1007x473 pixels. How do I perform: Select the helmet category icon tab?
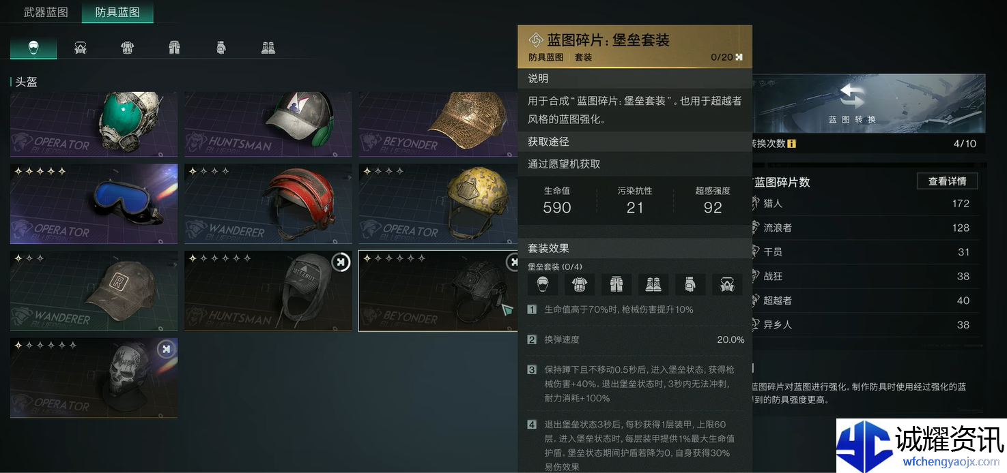[33, 48]
